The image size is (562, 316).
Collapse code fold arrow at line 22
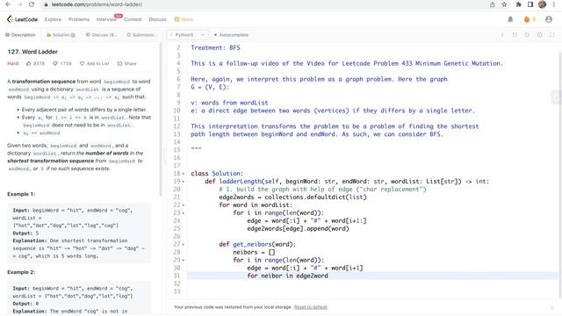184,205
